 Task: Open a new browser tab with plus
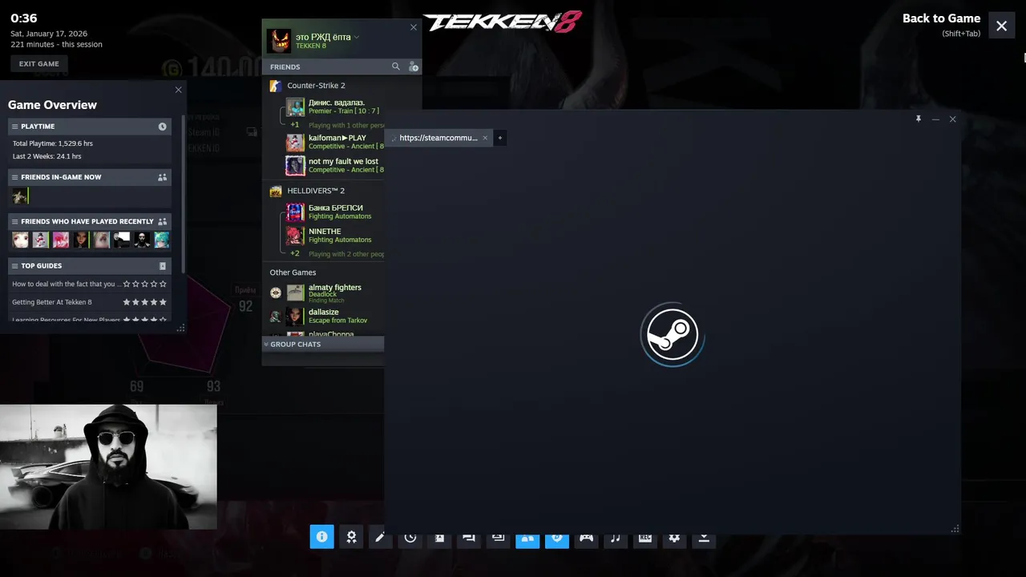pyautogui.click(x=499, y=138)
